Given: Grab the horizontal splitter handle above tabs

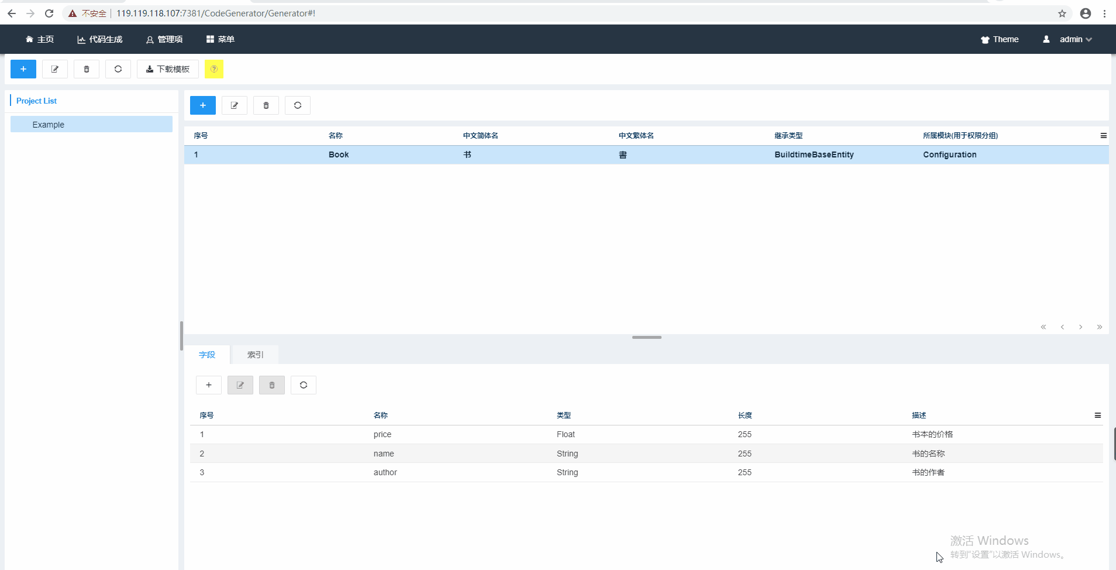Looking at the screenshot, I should tap(647, 337).
